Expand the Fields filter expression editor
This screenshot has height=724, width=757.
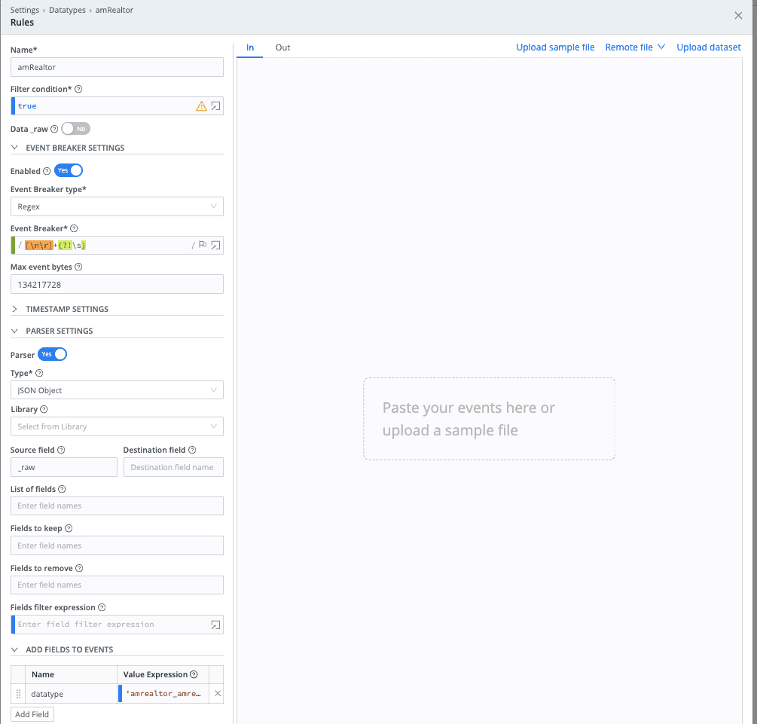coord(215,625)
